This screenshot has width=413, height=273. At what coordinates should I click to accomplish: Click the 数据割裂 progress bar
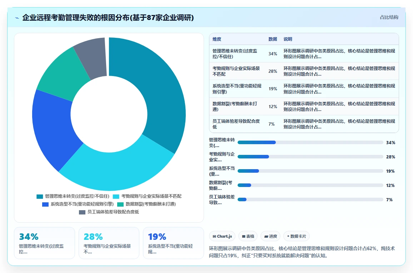click(x=310, y=185)
